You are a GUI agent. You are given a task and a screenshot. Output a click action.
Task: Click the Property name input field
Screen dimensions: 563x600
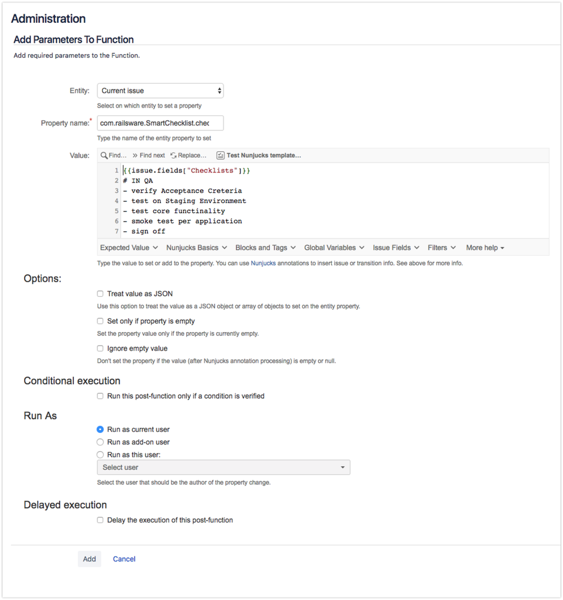[x=160, y=123]
